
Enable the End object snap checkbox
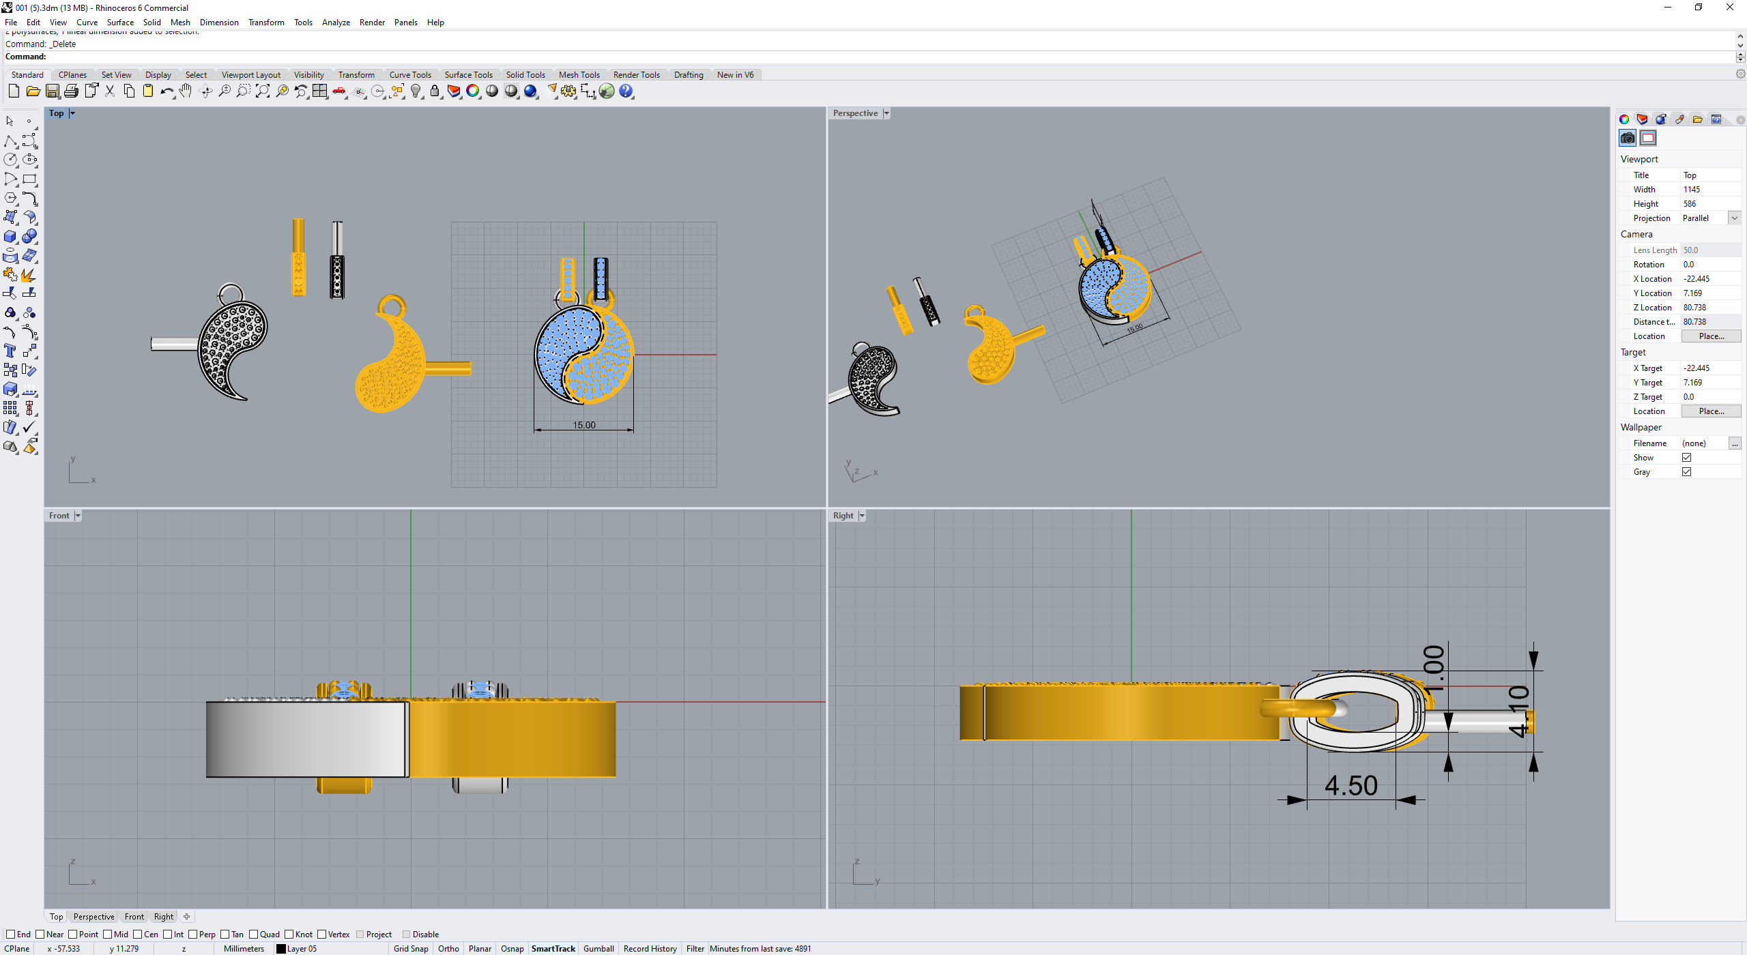click(10, 935)
